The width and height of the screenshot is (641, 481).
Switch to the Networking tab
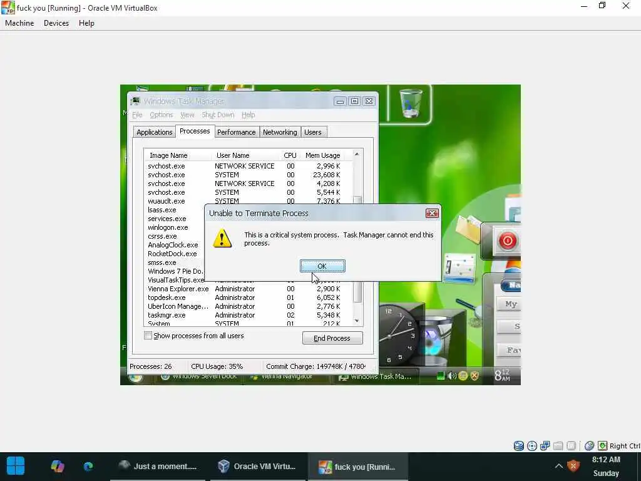[280, 132]
